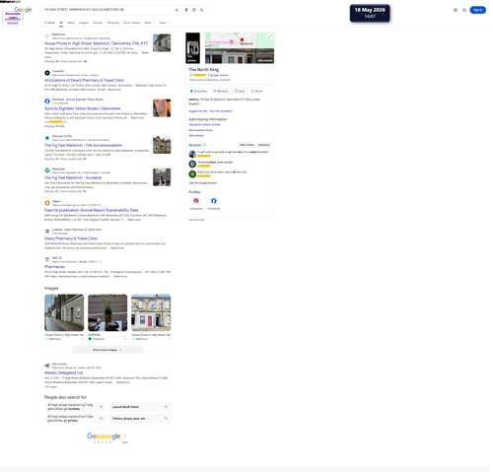The width and height of the screenshot is (493, 472).
Task: Get Directions to The North King
Action: pyautogui.click(x=199, y=92)
